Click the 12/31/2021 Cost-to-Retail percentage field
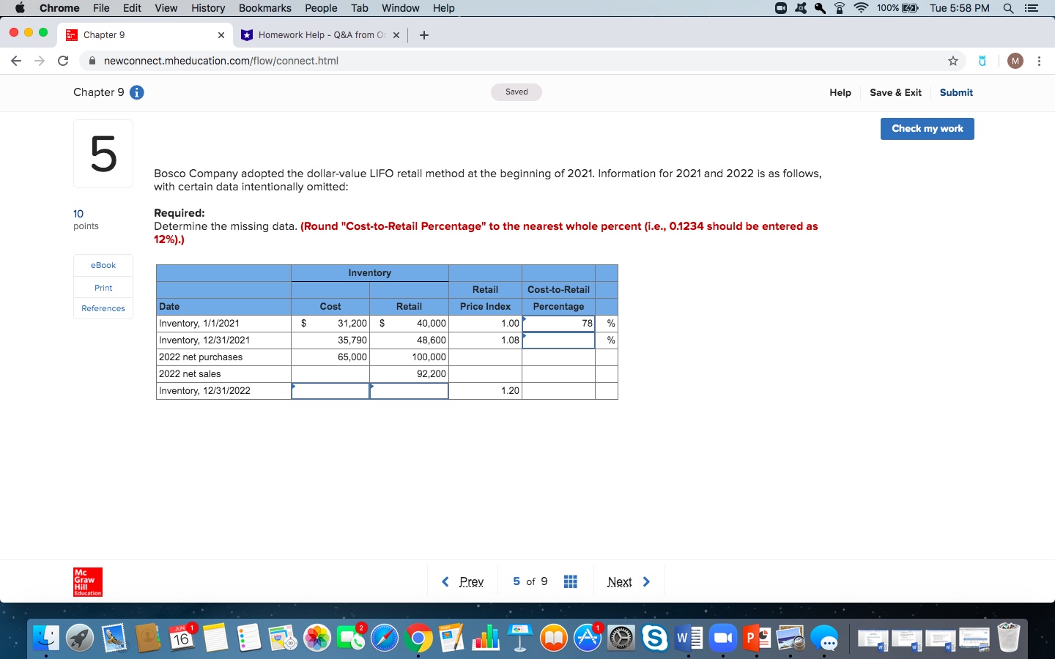Image resolution: width=1055 pixels, height=659 pixels. 558,340
